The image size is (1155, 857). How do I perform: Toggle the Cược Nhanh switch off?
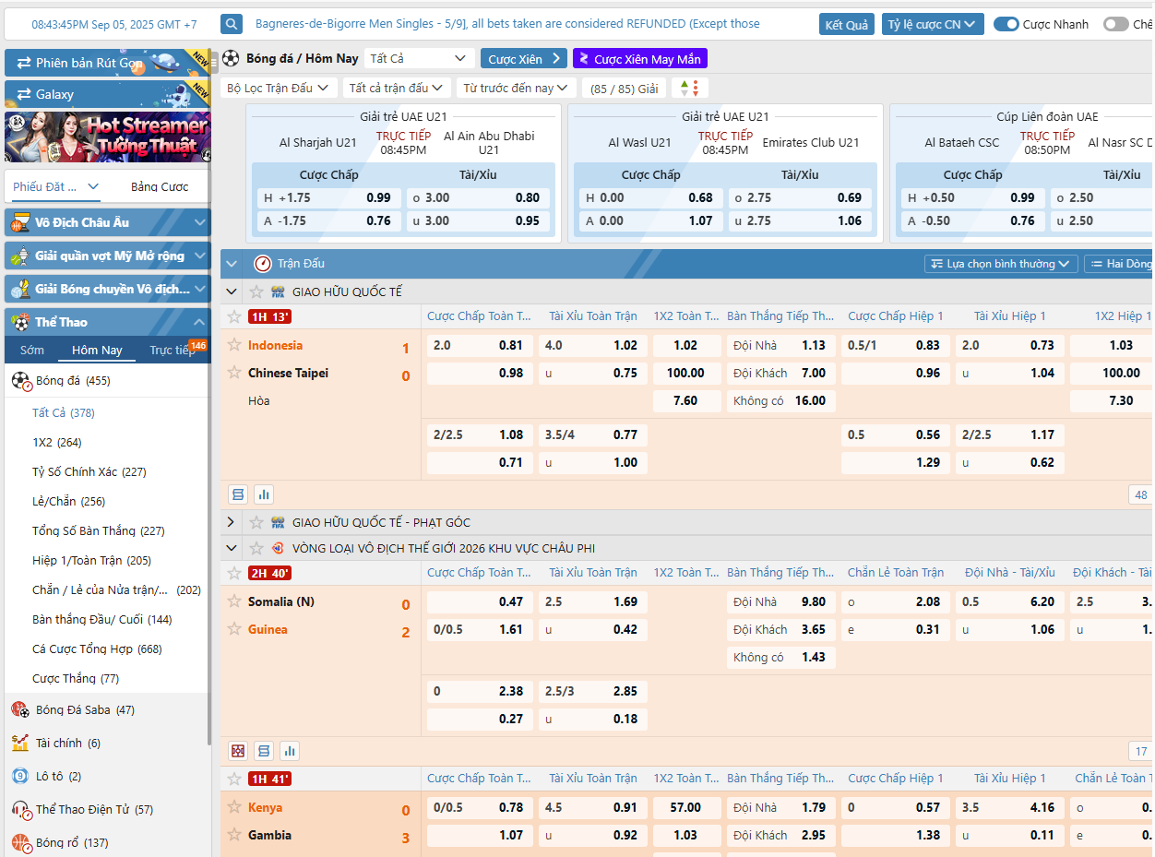coord(1006,24)
